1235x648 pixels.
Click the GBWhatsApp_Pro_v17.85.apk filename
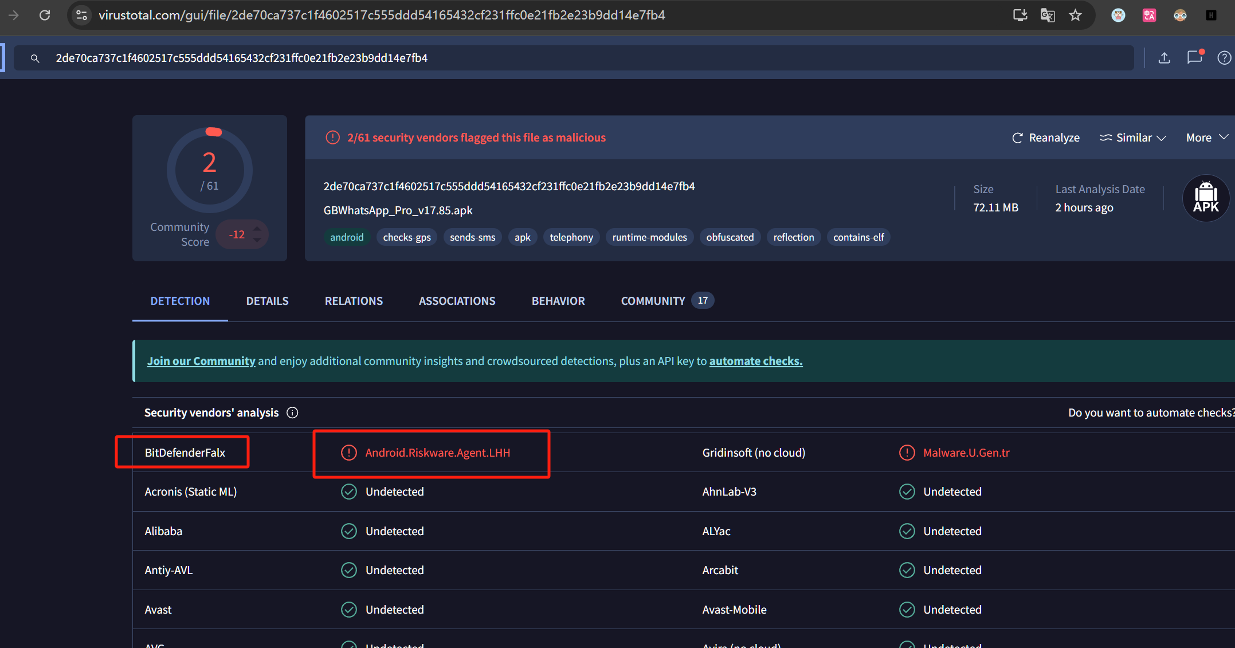[398, 210]
